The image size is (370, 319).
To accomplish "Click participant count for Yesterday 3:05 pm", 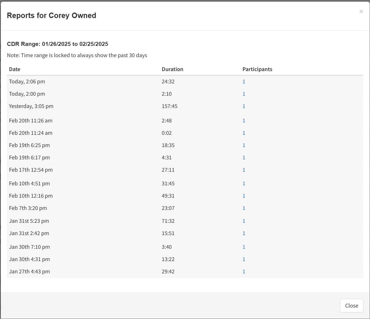I will pos(244,106).
